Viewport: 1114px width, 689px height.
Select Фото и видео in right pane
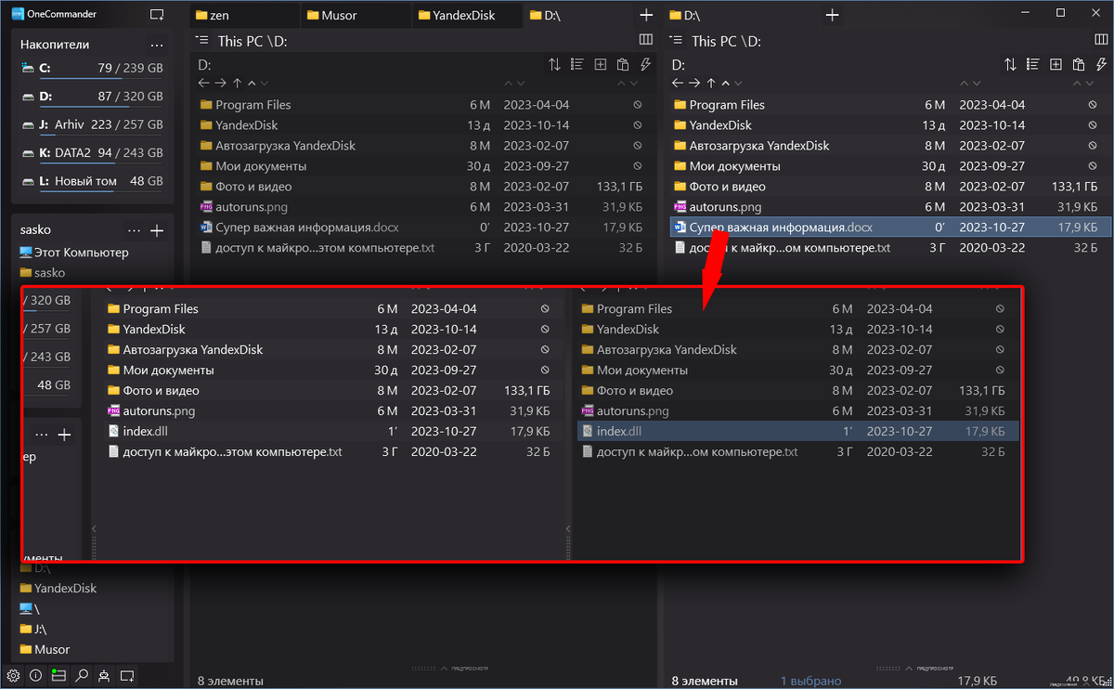tap(889, 187)
